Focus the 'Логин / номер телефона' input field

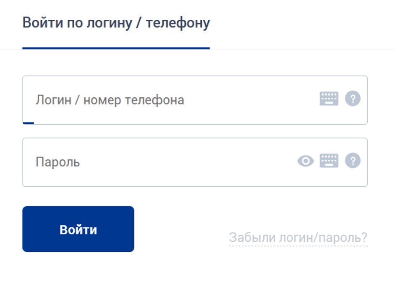[126, 99]
